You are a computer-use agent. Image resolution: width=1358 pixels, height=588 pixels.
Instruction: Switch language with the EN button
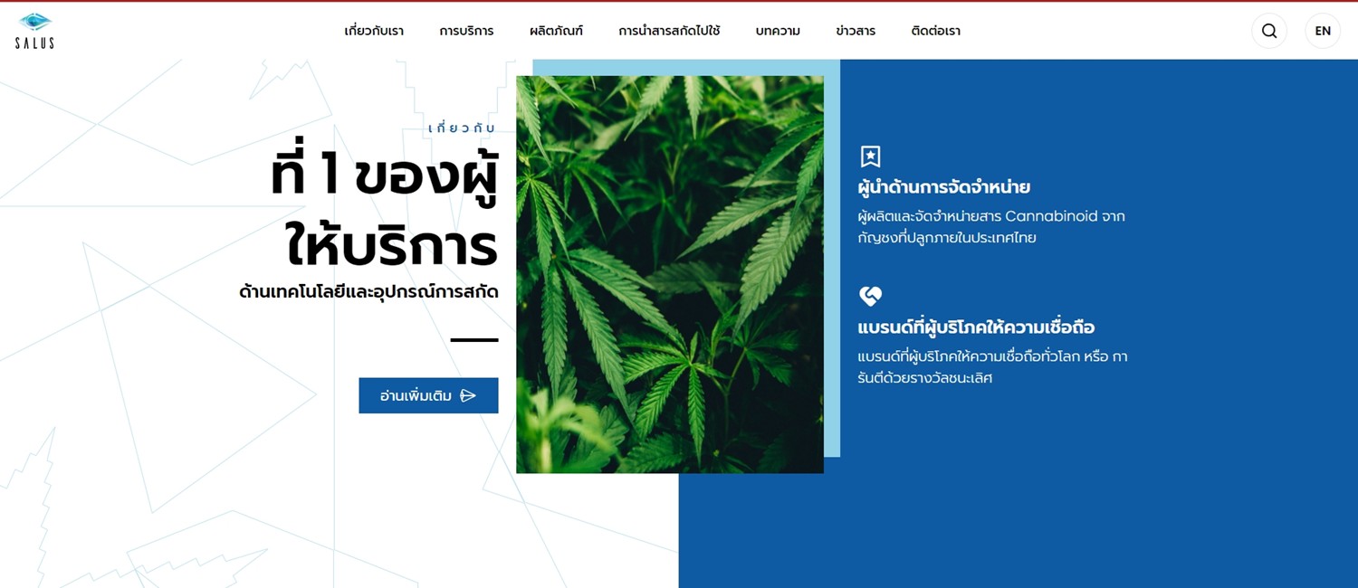tap(1323, 31)
